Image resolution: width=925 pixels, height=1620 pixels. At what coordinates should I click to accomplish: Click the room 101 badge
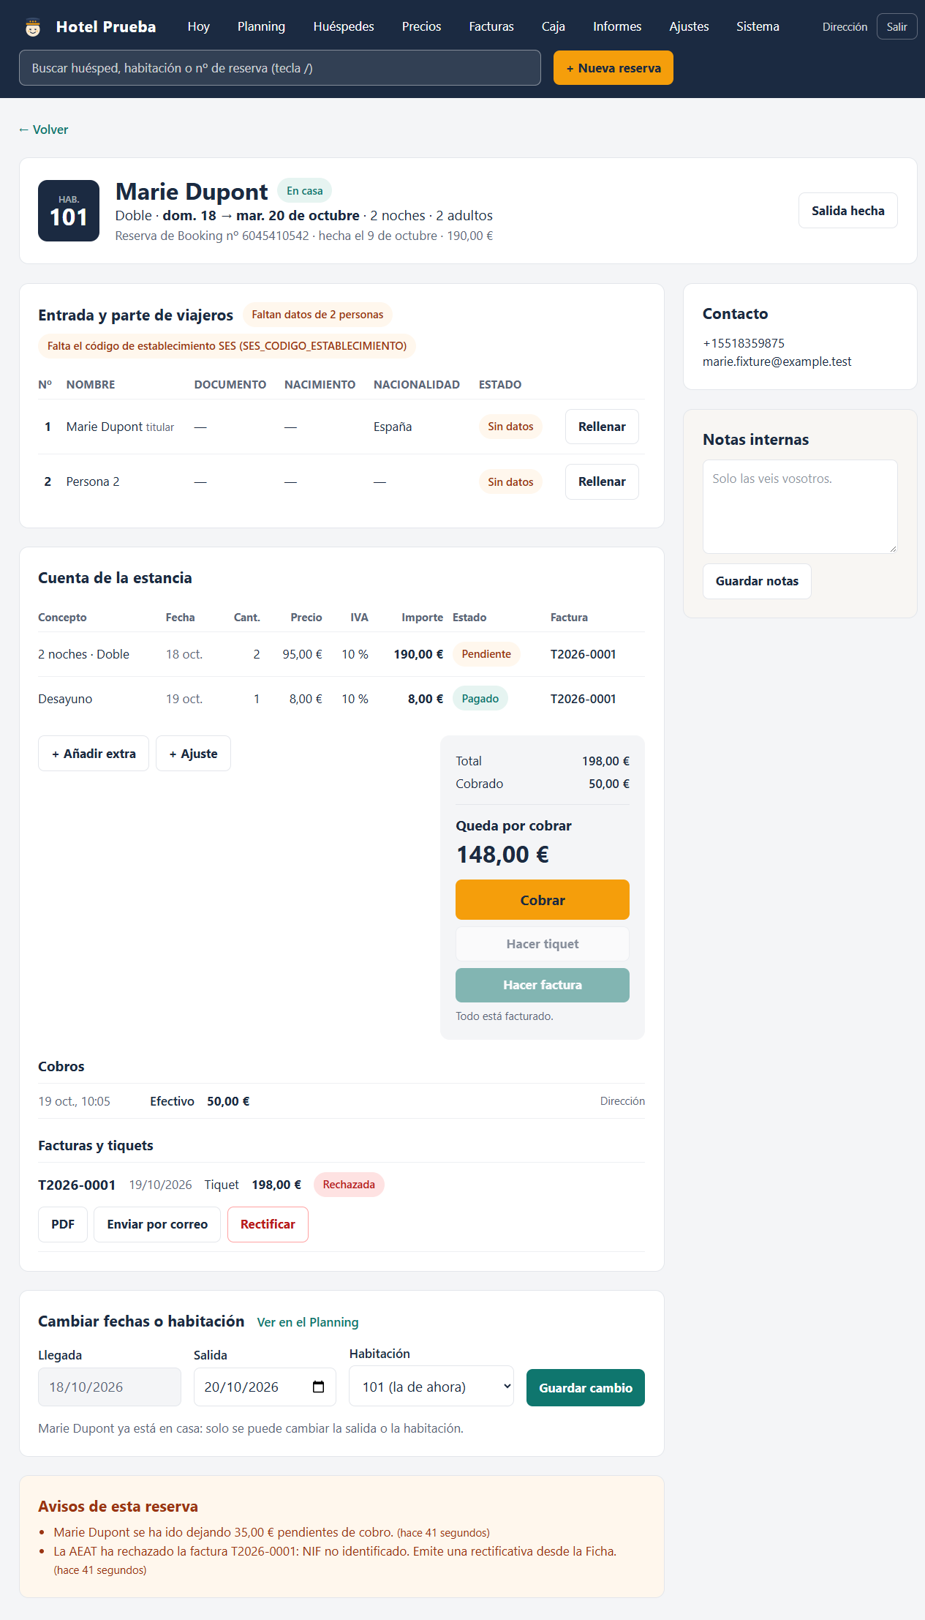coord(69,211)
